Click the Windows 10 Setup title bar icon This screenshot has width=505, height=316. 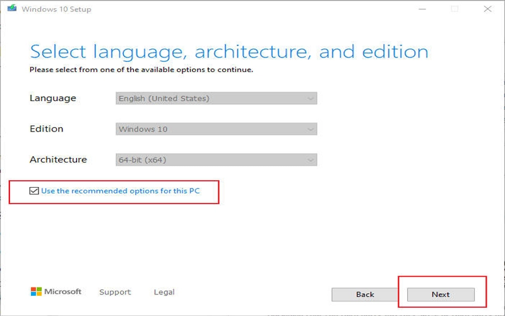point(12,8)
